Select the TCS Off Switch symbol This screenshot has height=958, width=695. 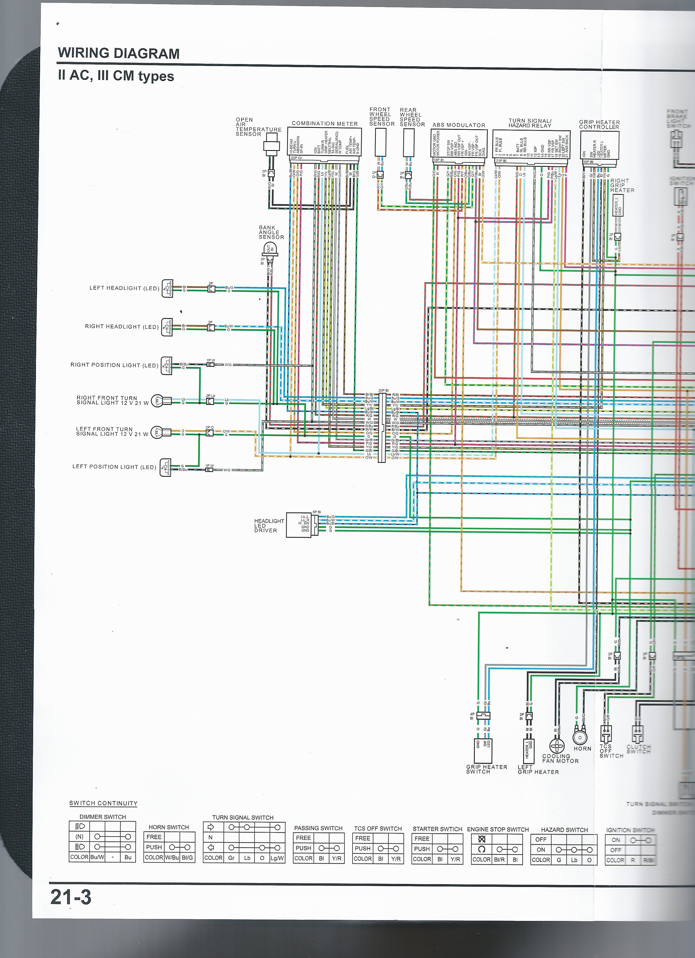(x=606, y=734)
